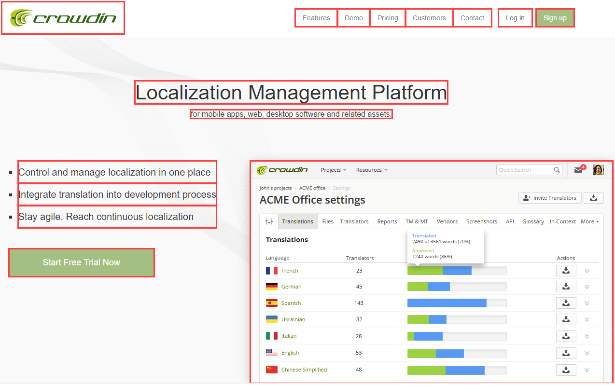Click the Spanish flag icon
Image resolution: width=615 pixels, height=385 pixels.
point(272,303)
